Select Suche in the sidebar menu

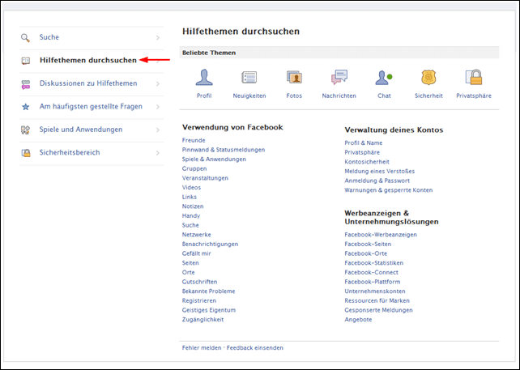49,37
